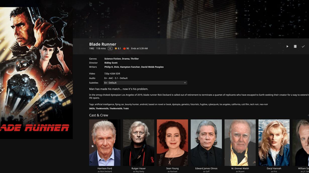Open the En - Default subtitles selector
The width and height of the screenshot is (309, 173).
pos(145,83)
